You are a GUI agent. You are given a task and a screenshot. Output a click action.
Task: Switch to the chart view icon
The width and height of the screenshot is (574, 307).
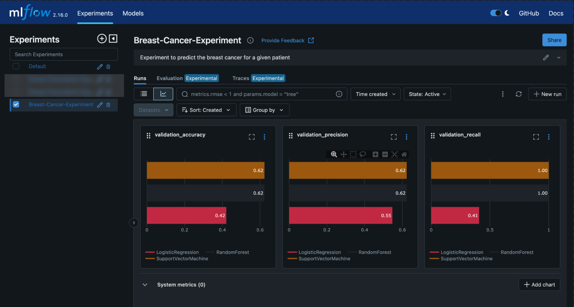point(163,94)
